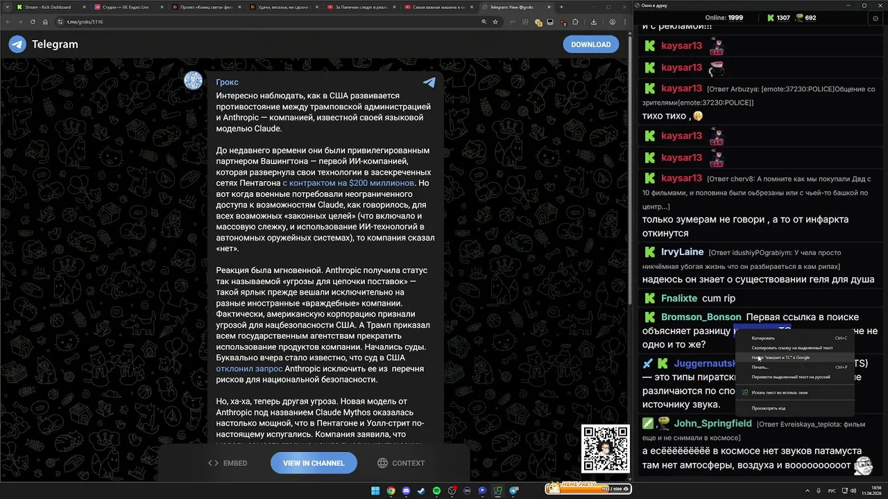Click the Telegram paper-plane icon on the post

[x=429, y=82]
